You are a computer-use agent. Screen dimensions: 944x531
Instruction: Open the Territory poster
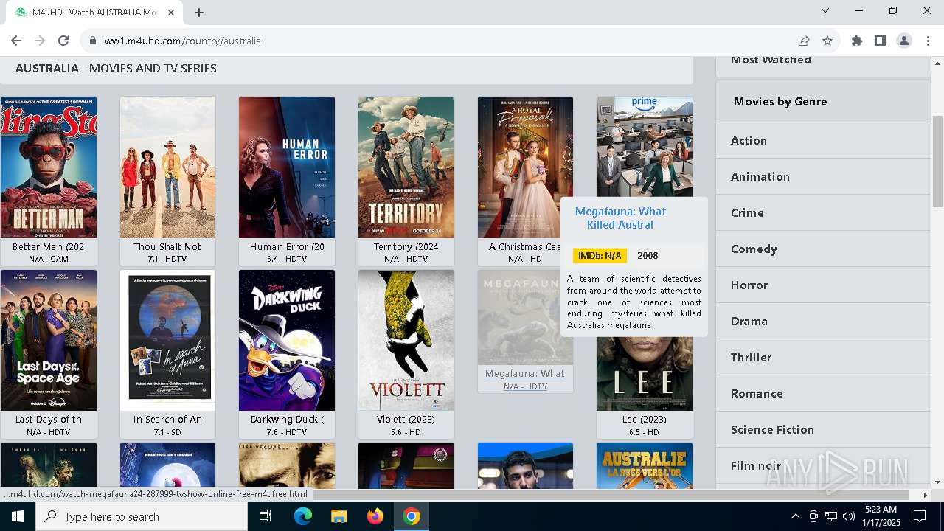(406, 167)
